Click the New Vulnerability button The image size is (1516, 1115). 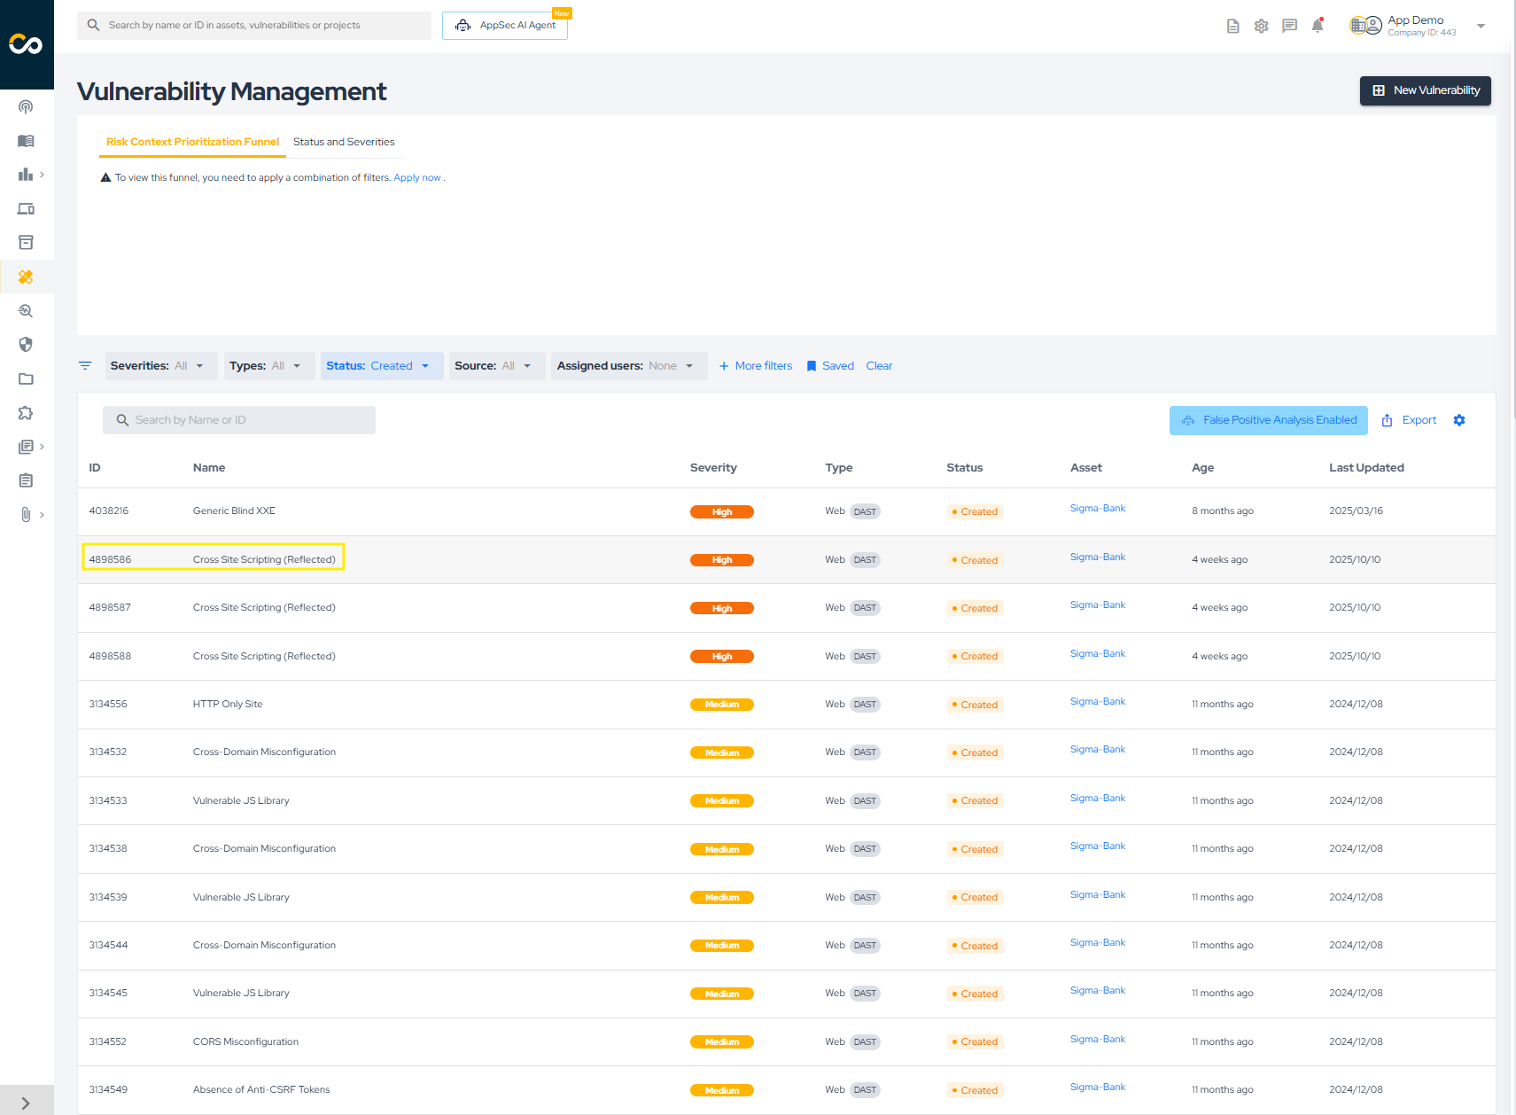(x=1425, y=90)
